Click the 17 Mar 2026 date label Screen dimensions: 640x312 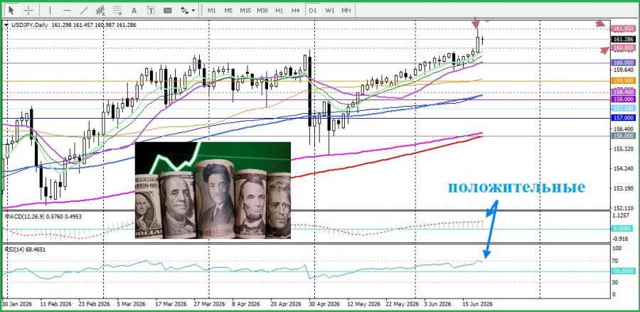coord(171,304)
